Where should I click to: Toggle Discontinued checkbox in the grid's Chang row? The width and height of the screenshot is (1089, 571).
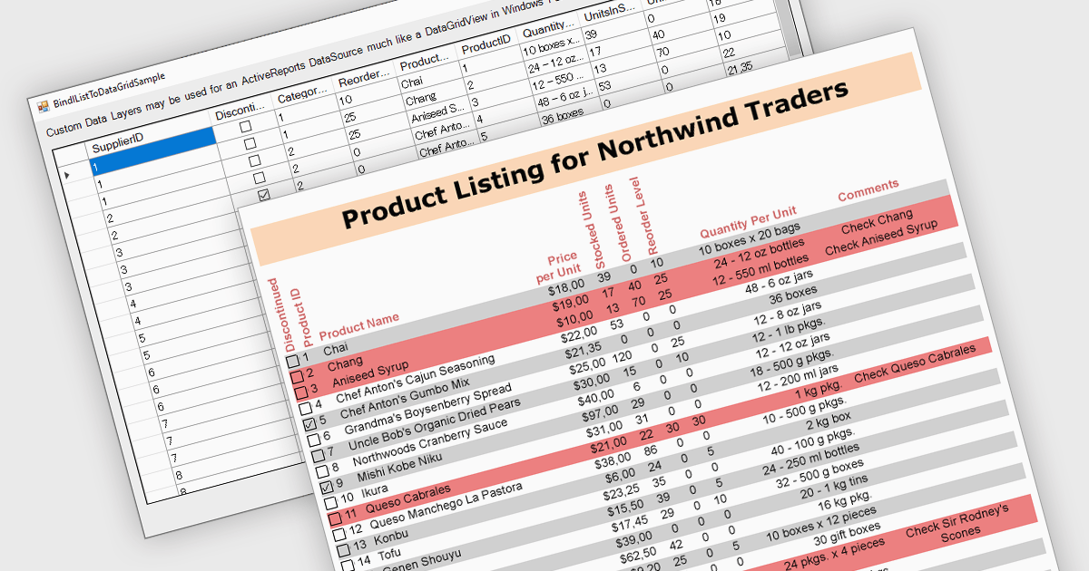[x=250, y=144]
